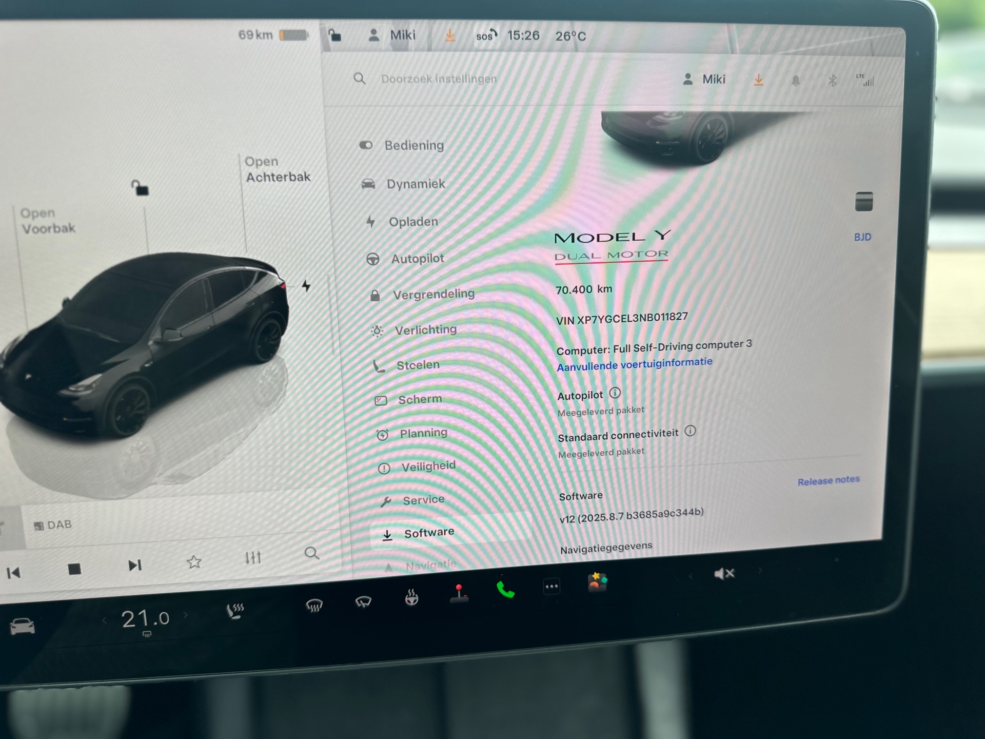
Task: Tap the steering wheel heater icon
Action: [x=411, y=597]
